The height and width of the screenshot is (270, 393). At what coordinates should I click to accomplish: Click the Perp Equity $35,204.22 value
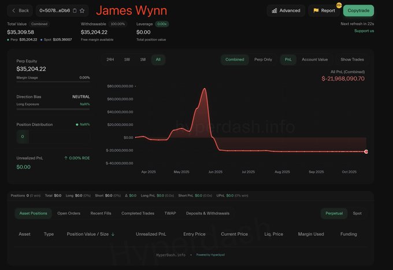pos(31,69)
